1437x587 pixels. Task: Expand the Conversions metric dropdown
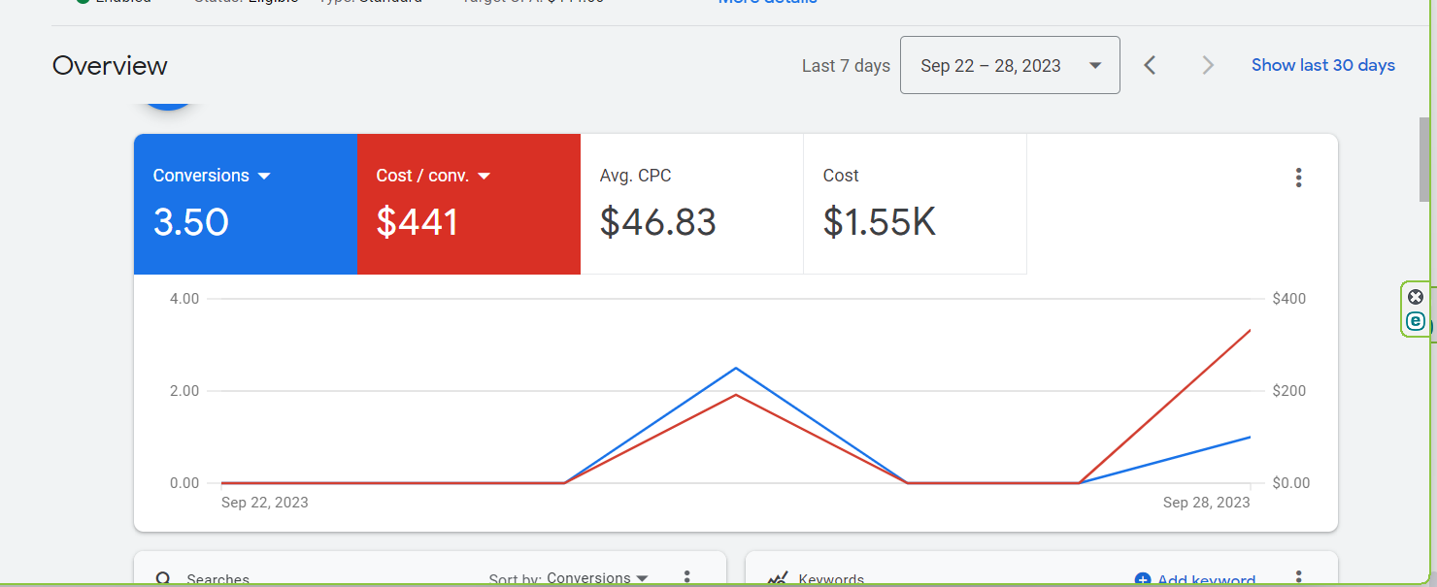(x=264, y=176)
